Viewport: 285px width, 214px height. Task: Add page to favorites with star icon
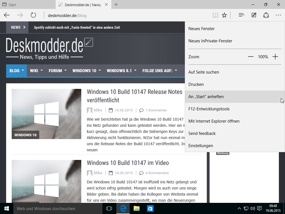coord(224,15)
